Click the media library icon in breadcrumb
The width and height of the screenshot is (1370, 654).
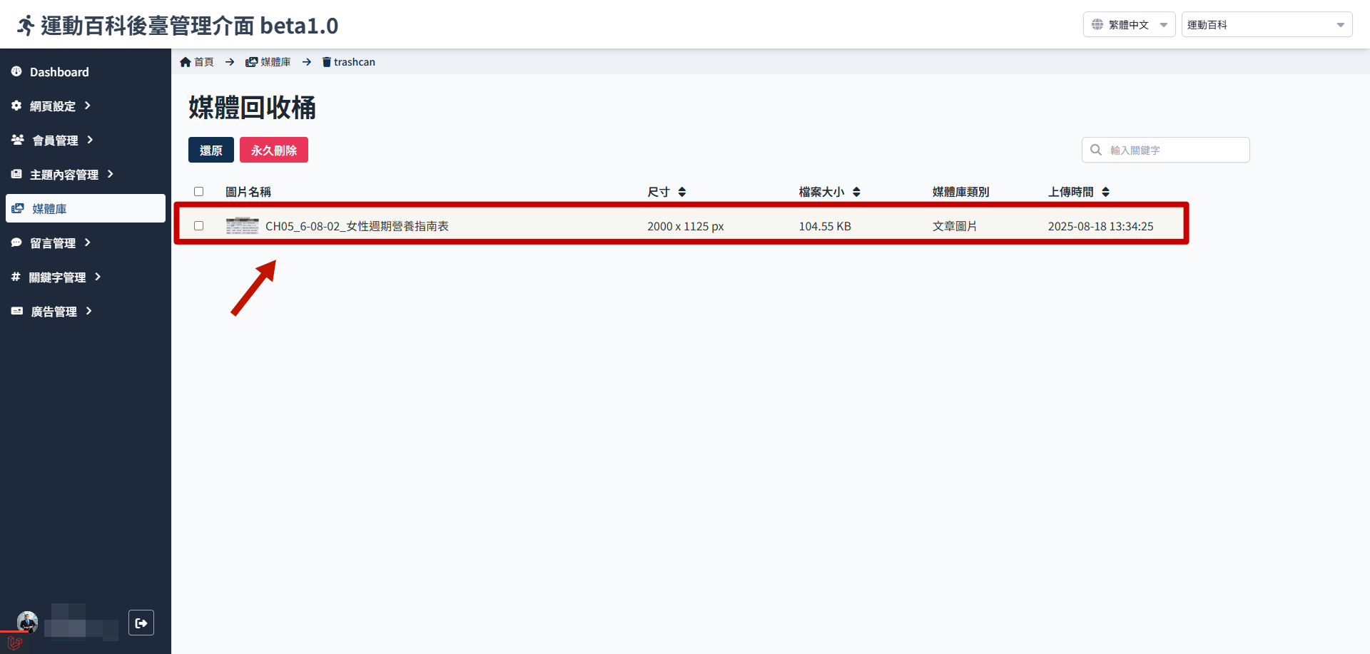[251, 62]
